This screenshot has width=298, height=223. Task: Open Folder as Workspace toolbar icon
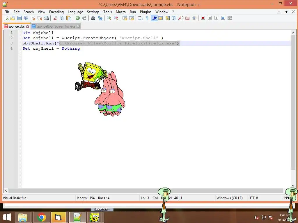pos(187,18)
